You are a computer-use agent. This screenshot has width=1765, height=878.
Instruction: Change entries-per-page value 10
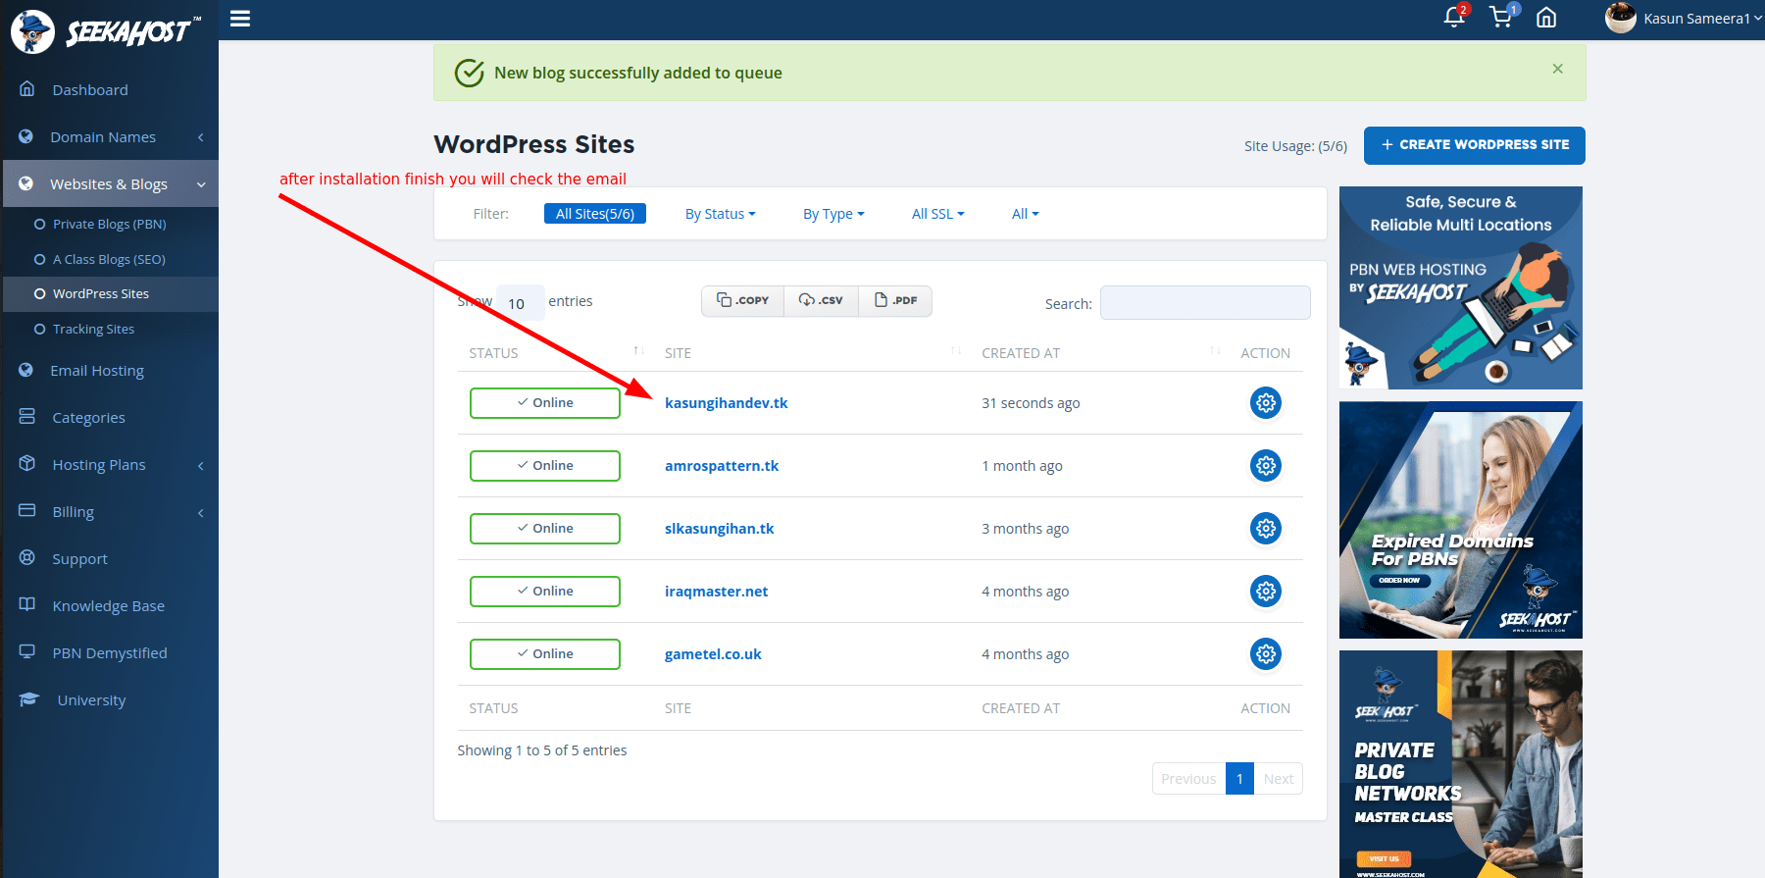[520, 303]
